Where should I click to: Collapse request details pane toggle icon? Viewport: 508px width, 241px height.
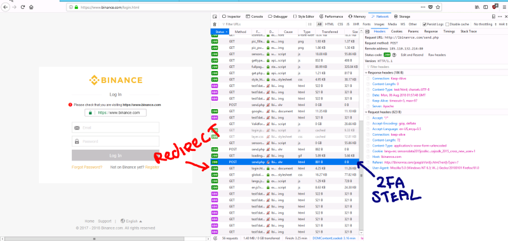[x=367, y=32]
